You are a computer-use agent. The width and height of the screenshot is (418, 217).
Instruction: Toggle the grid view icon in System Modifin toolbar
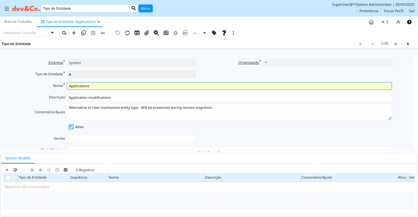click(66, 170)
